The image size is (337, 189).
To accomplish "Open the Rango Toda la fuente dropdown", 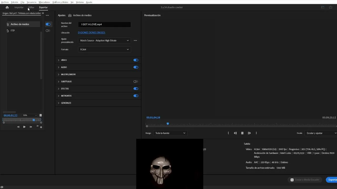I will tap(170, 133).
